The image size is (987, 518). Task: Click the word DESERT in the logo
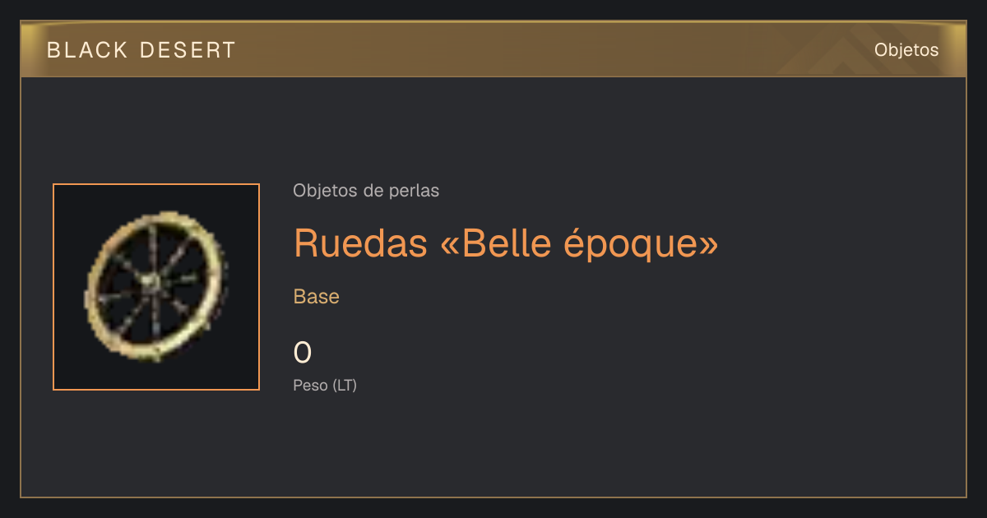tap(188, 50)
